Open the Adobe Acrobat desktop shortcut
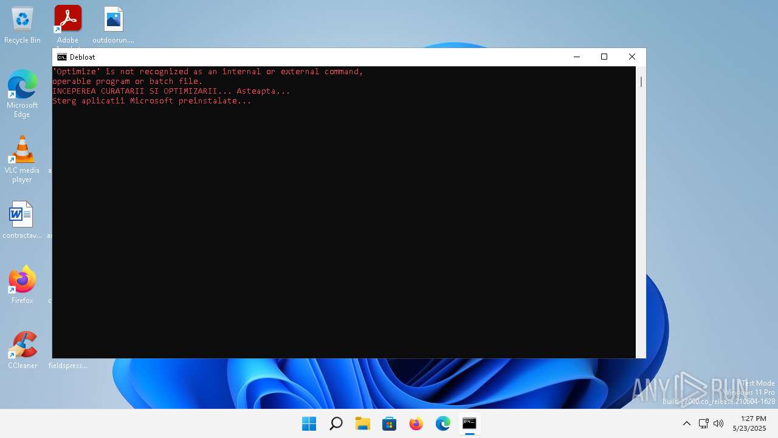This screenshot has width=778, height=438. (68, 26)
